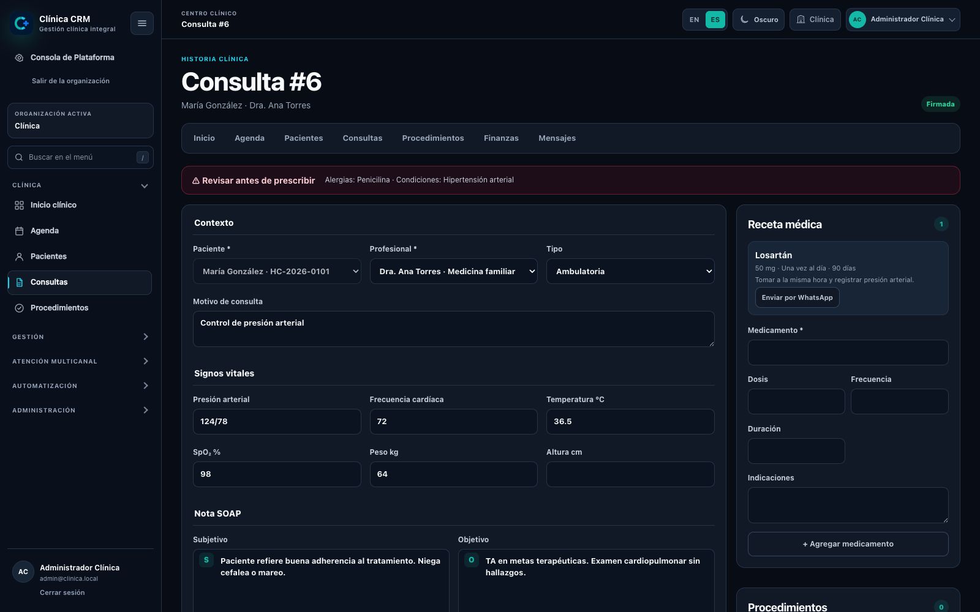Click the Procedimientos check-circle icon in sidebar
Screen dimensions: 980x612
click(x=19, y=308)
